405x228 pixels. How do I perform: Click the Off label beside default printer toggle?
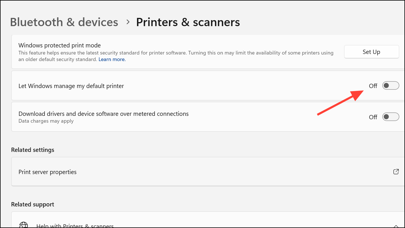(x=373, y=86)
